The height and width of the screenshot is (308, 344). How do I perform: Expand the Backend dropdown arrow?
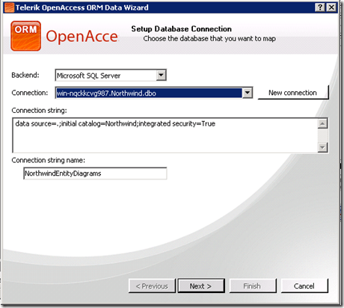tap(162, 75)
